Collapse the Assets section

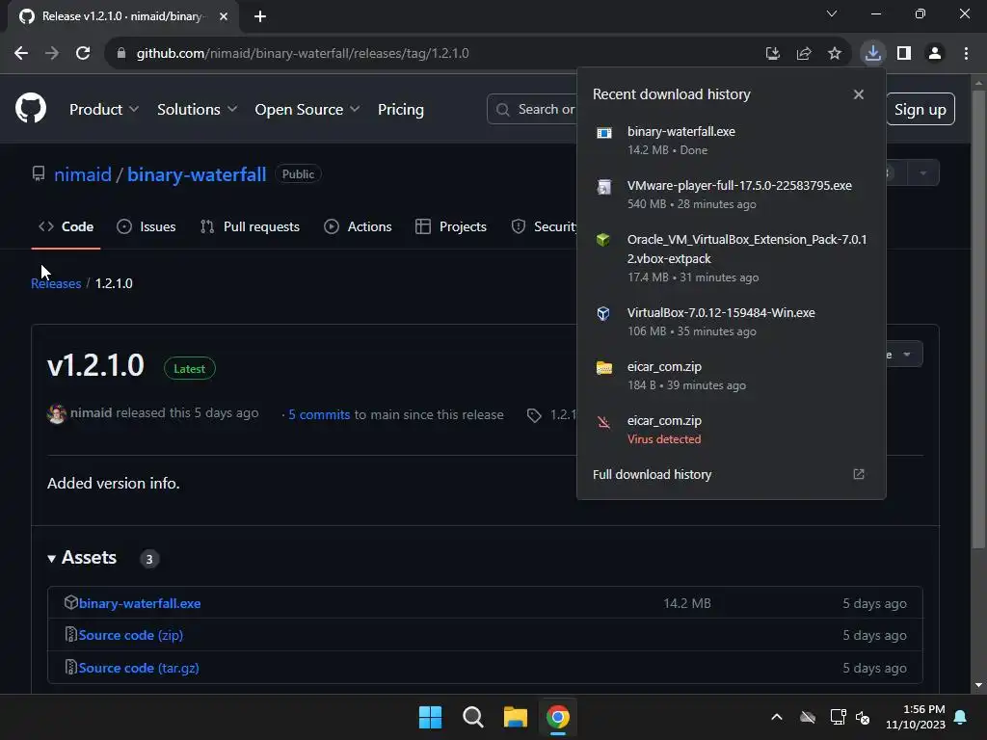(83, 558)
